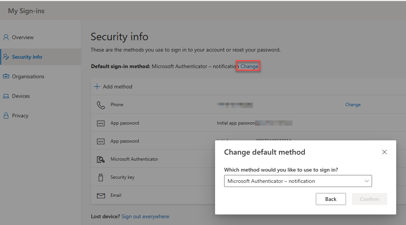The height and width of the screenshot is (225, 406).
Task: Go to Organisations in the sidebar
Action: point(28,76)
